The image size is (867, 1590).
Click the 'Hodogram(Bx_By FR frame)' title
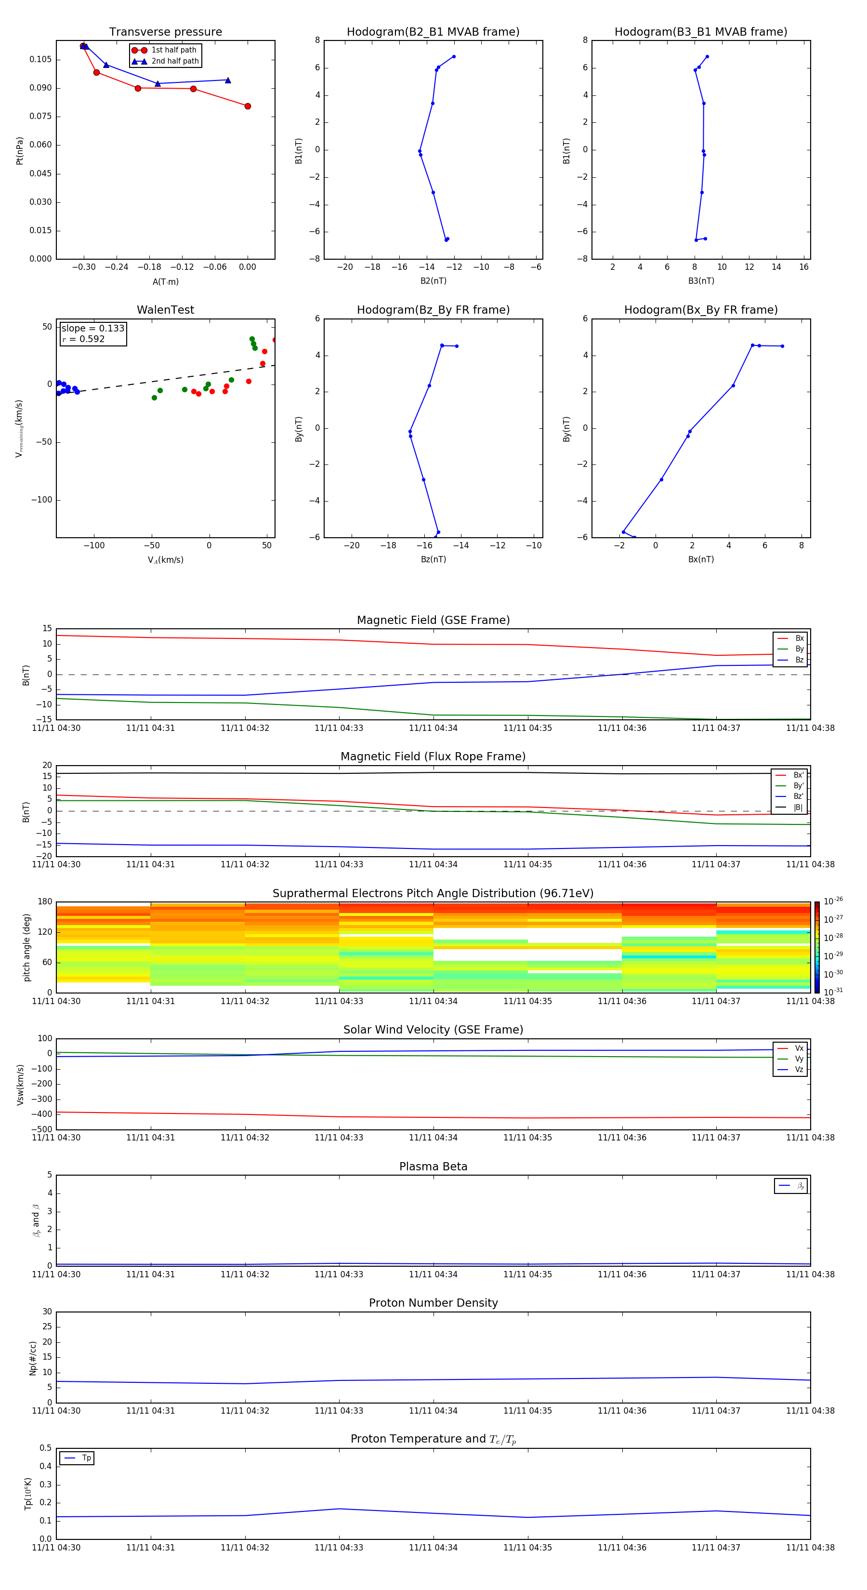[x=701, y=310]
